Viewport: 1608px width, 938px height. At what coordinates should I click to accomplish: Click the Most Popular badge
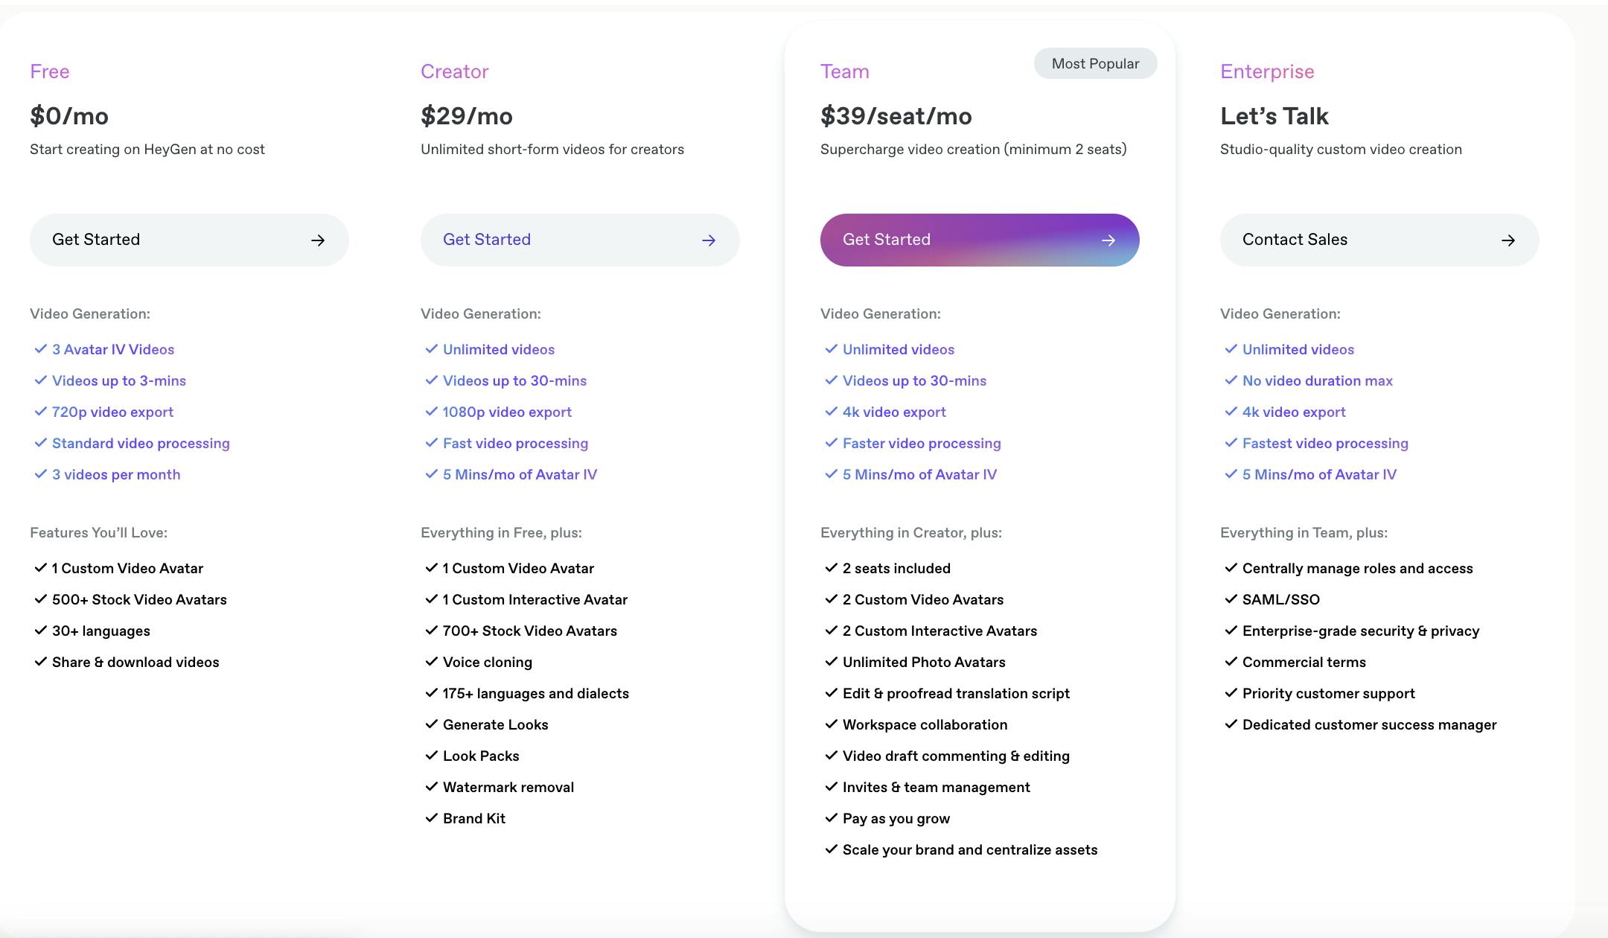1095,64
